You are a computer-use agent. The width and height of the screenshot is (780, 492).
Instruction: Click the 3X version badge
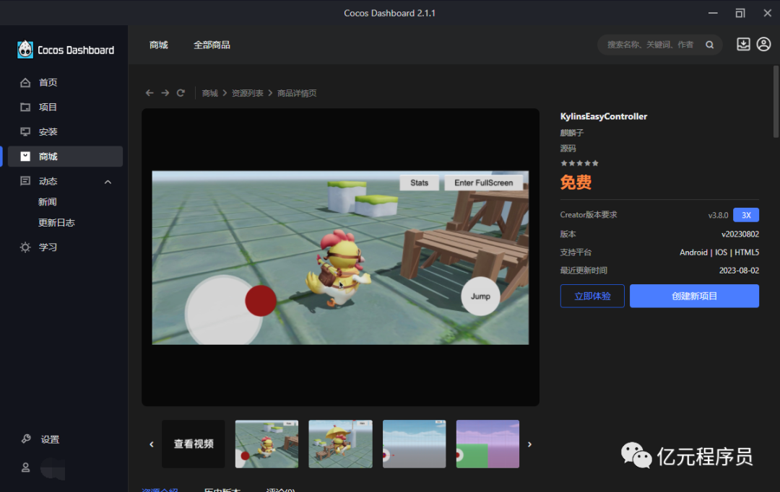(746, 215)
